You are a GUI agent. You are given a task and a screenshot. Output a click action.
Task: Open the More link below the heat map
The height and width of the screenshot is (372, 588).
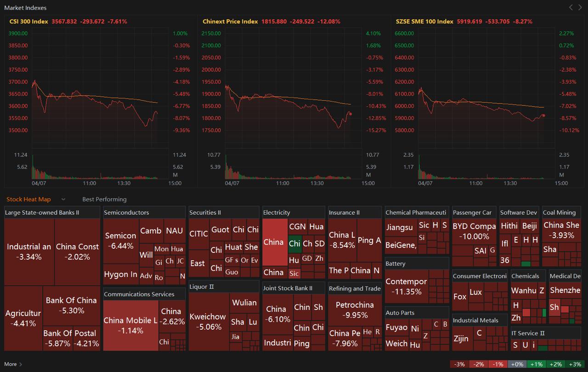(x=13, y=364)
